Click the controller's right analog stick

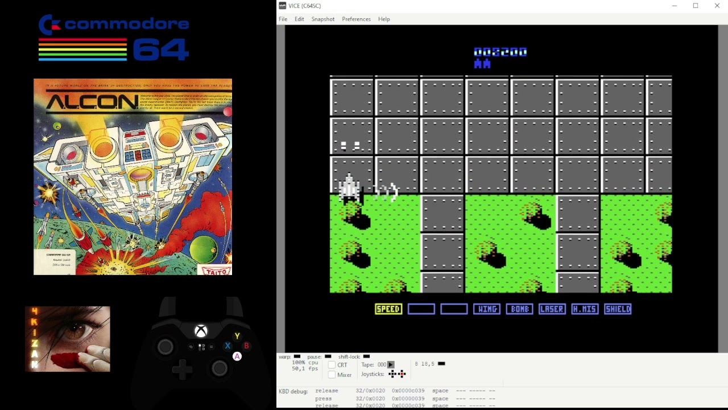coord(220,368)
